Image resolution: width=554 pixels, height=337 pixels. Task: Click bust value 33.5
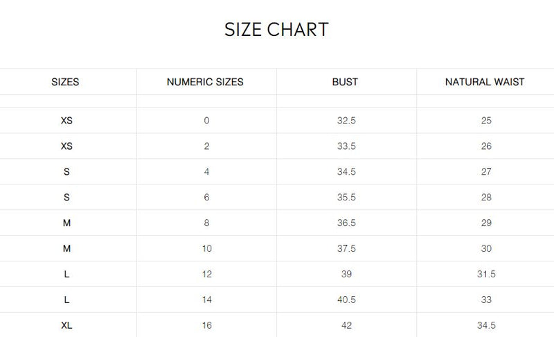pyautogui.click(x=346, y=146)
